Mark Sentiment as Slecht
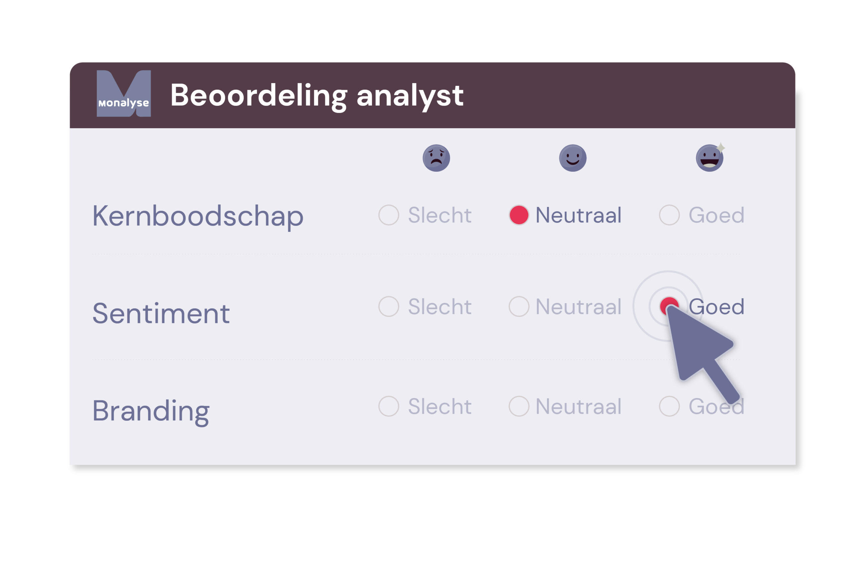Viewport: 855px width, 570px height. [x=389, y=307]
